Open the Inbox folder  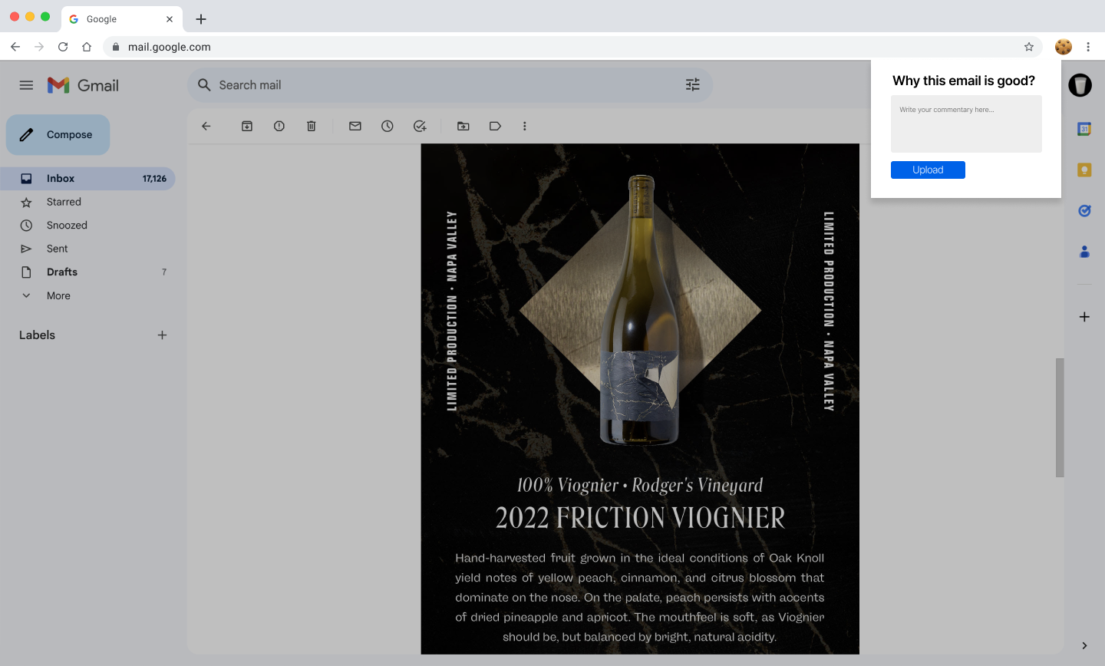pos(87,179)
